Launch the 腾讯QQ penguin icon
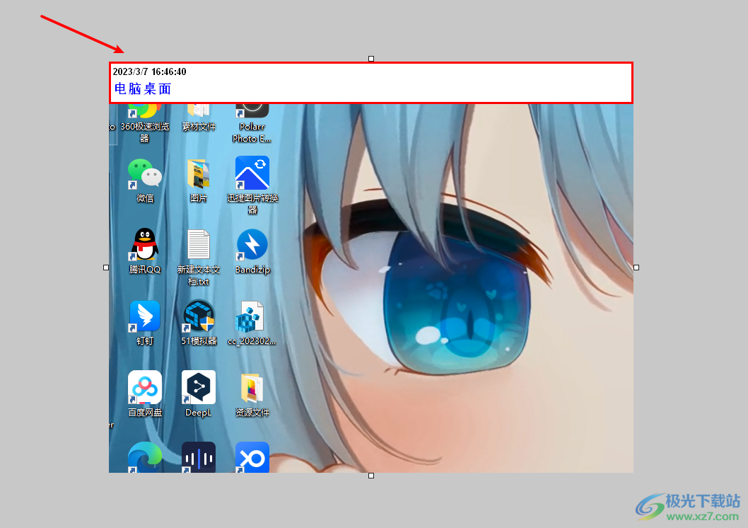Image resolution: width=748 pixels, height=528 pixels. pyautogui.click(x=144, y=244)
